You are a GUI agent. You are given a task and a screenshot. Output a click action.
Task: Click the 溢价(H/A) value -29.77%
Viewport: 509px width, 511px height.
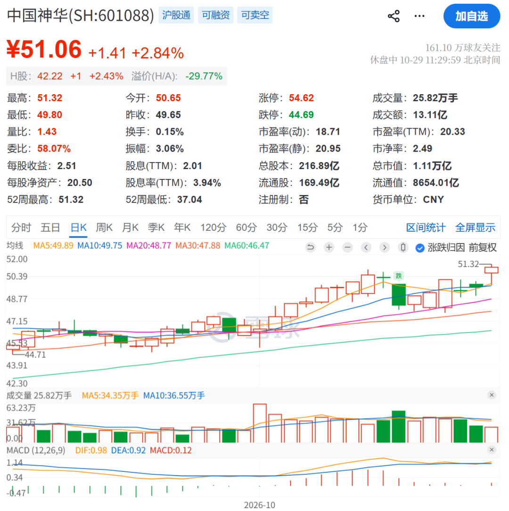tap(204, 76)
